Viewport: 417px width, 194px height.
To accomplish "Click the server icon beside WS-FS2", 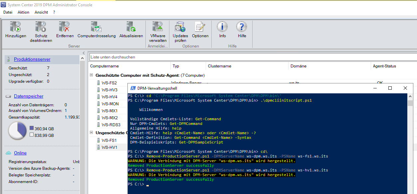I will point(98,83).
